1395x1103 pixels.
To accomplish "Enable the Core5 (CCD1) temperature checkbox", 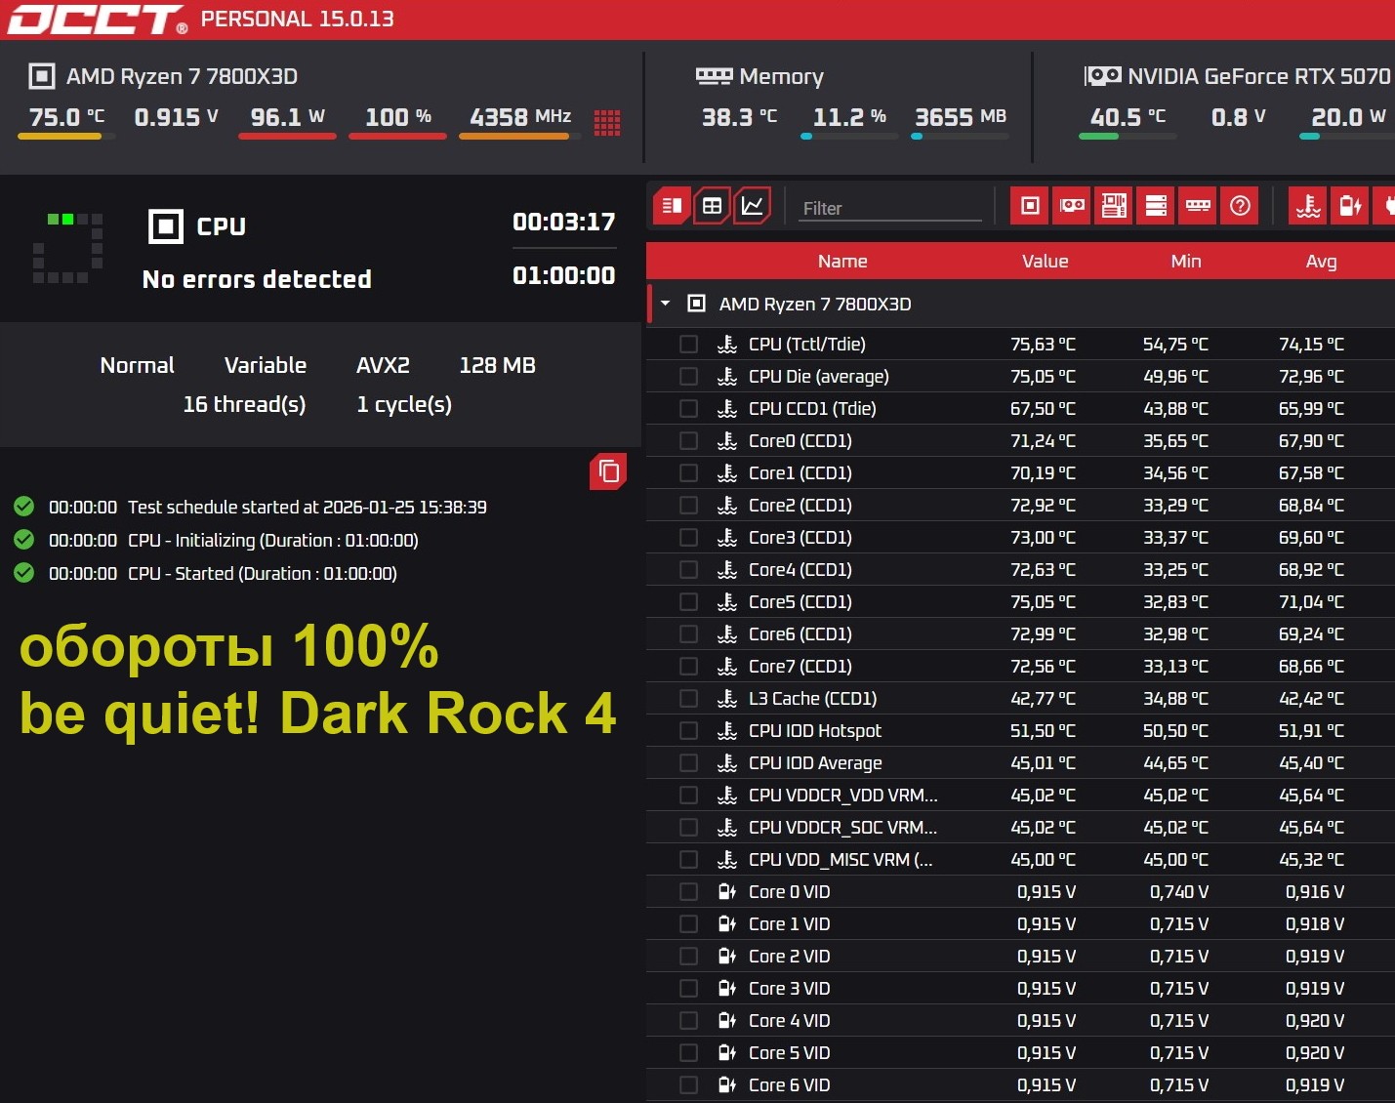I will coord(688,602).
